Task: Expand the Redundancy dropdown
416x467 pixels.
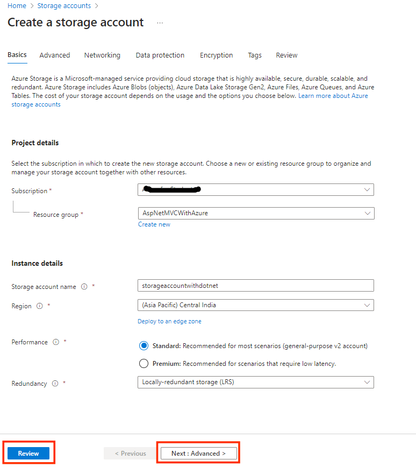Action: click(x=256, y=382)
